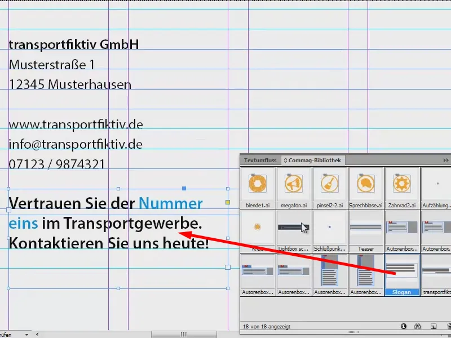
Task: Click the blue word Nummer
Action: (x=171, y=203)
